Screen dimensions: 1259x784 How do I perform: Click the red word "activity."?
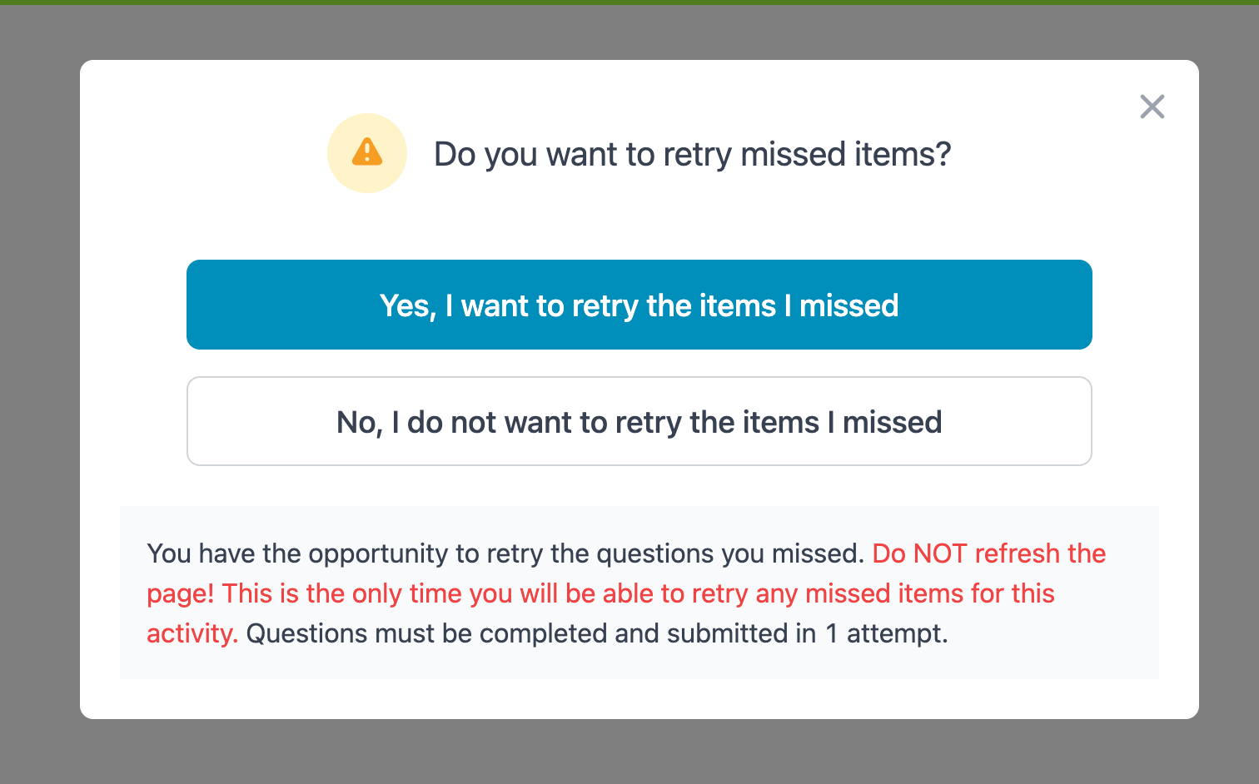(192, 633)
